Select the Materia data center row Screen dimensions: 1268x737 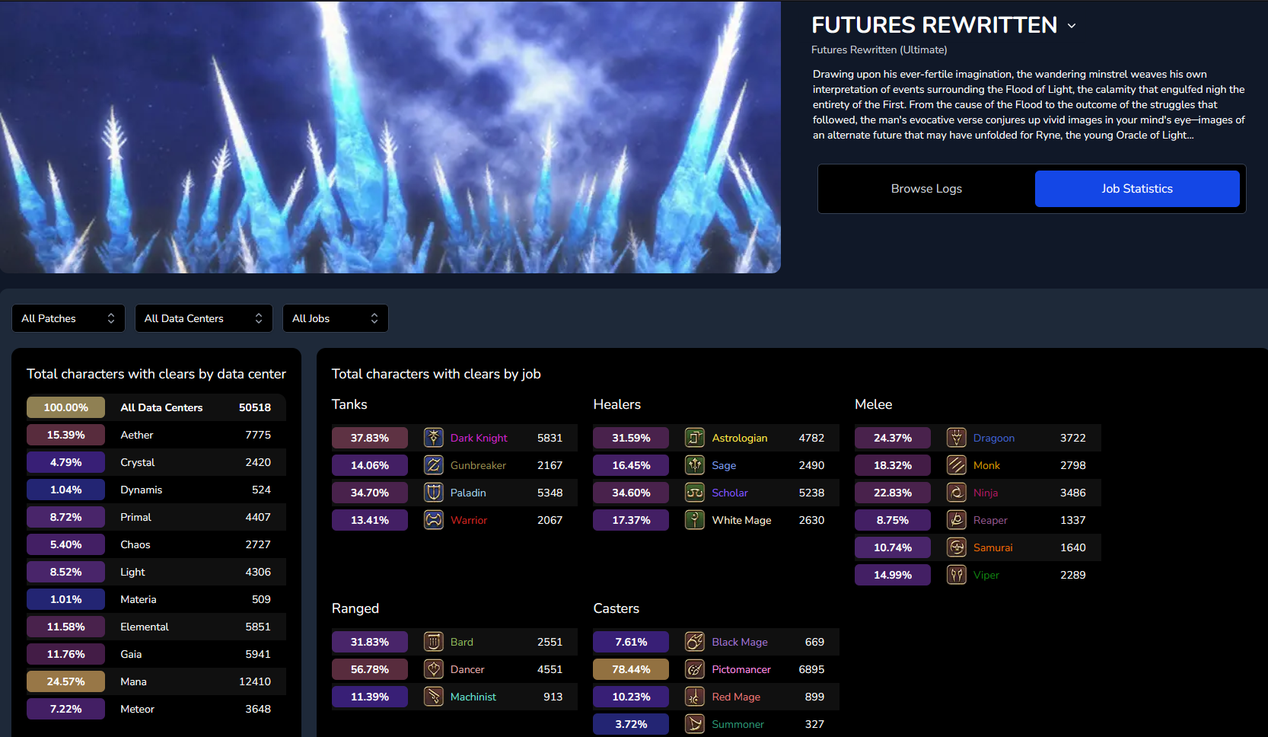[156, 599]
